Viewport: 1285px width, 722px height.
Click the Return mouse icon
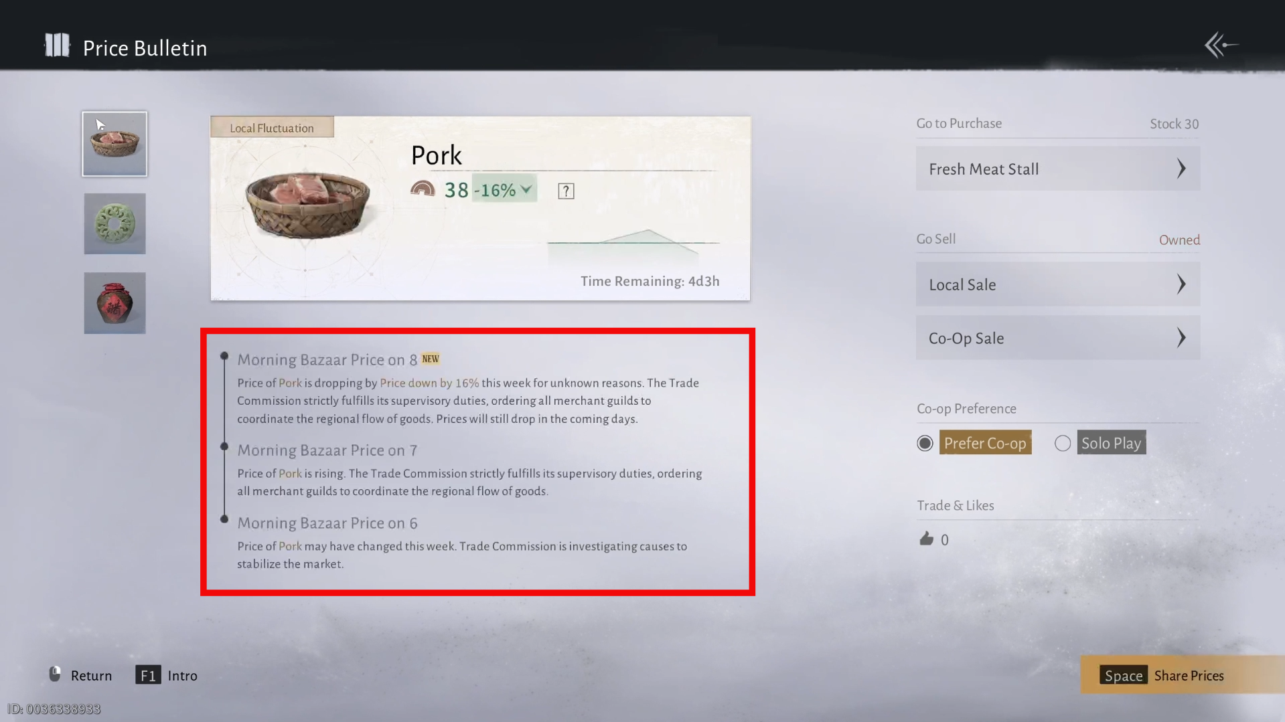coord(55,674)
